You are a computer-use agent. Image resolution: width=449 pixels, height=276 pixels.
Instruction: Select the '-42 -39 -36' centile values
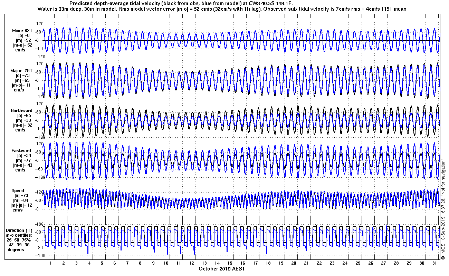tap(19, 245)
